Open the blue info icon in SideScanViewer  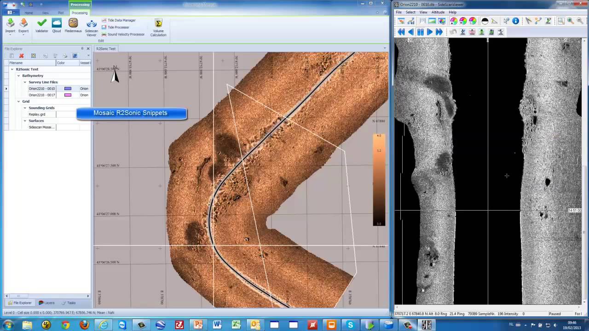coord(516,21)
